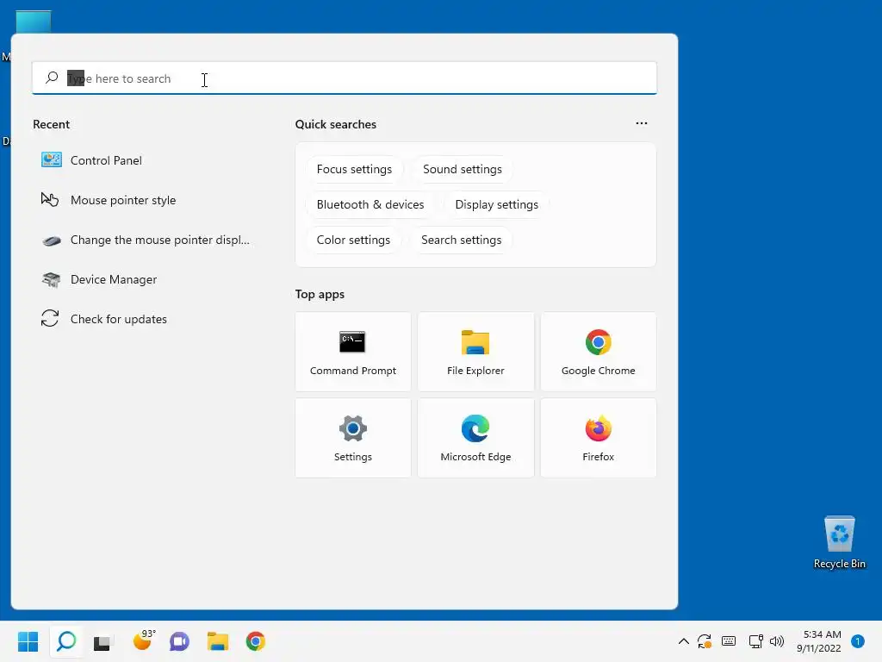Click the network tray icon
Image resolution: width=882 pixels, height=662 pixels.
(x=755, y=641)
